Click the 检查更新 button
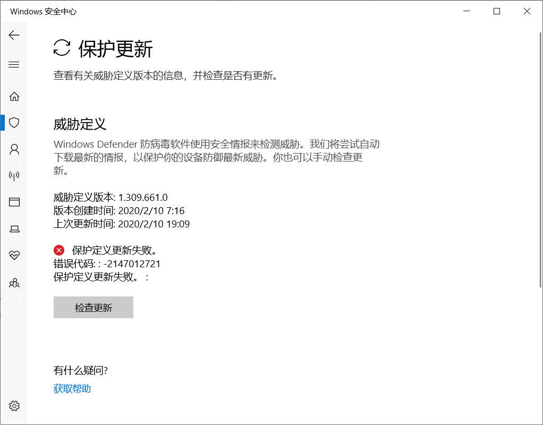Screen dimensions: 543x425 pos(94,307)
